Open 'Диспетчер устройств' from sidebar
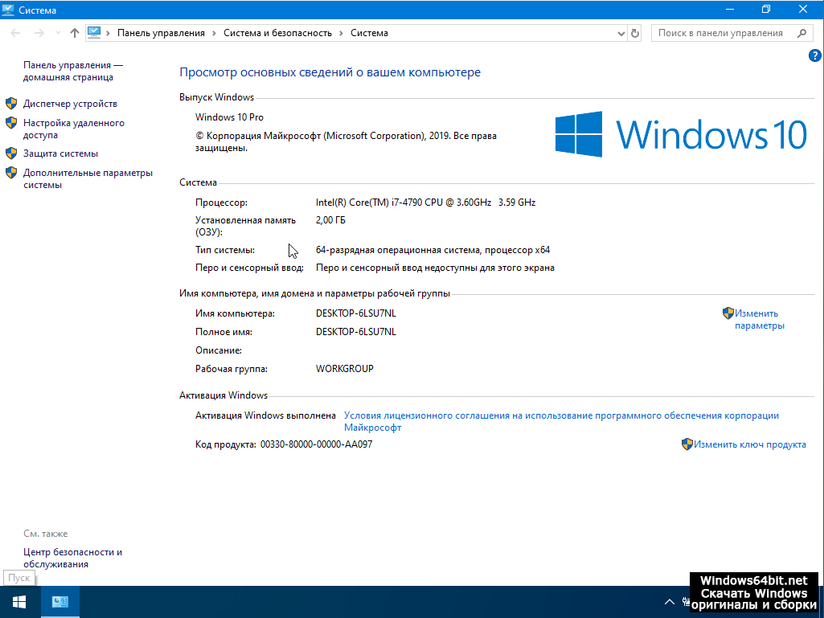This screenshot has height=618, width=824. point(70,104)
